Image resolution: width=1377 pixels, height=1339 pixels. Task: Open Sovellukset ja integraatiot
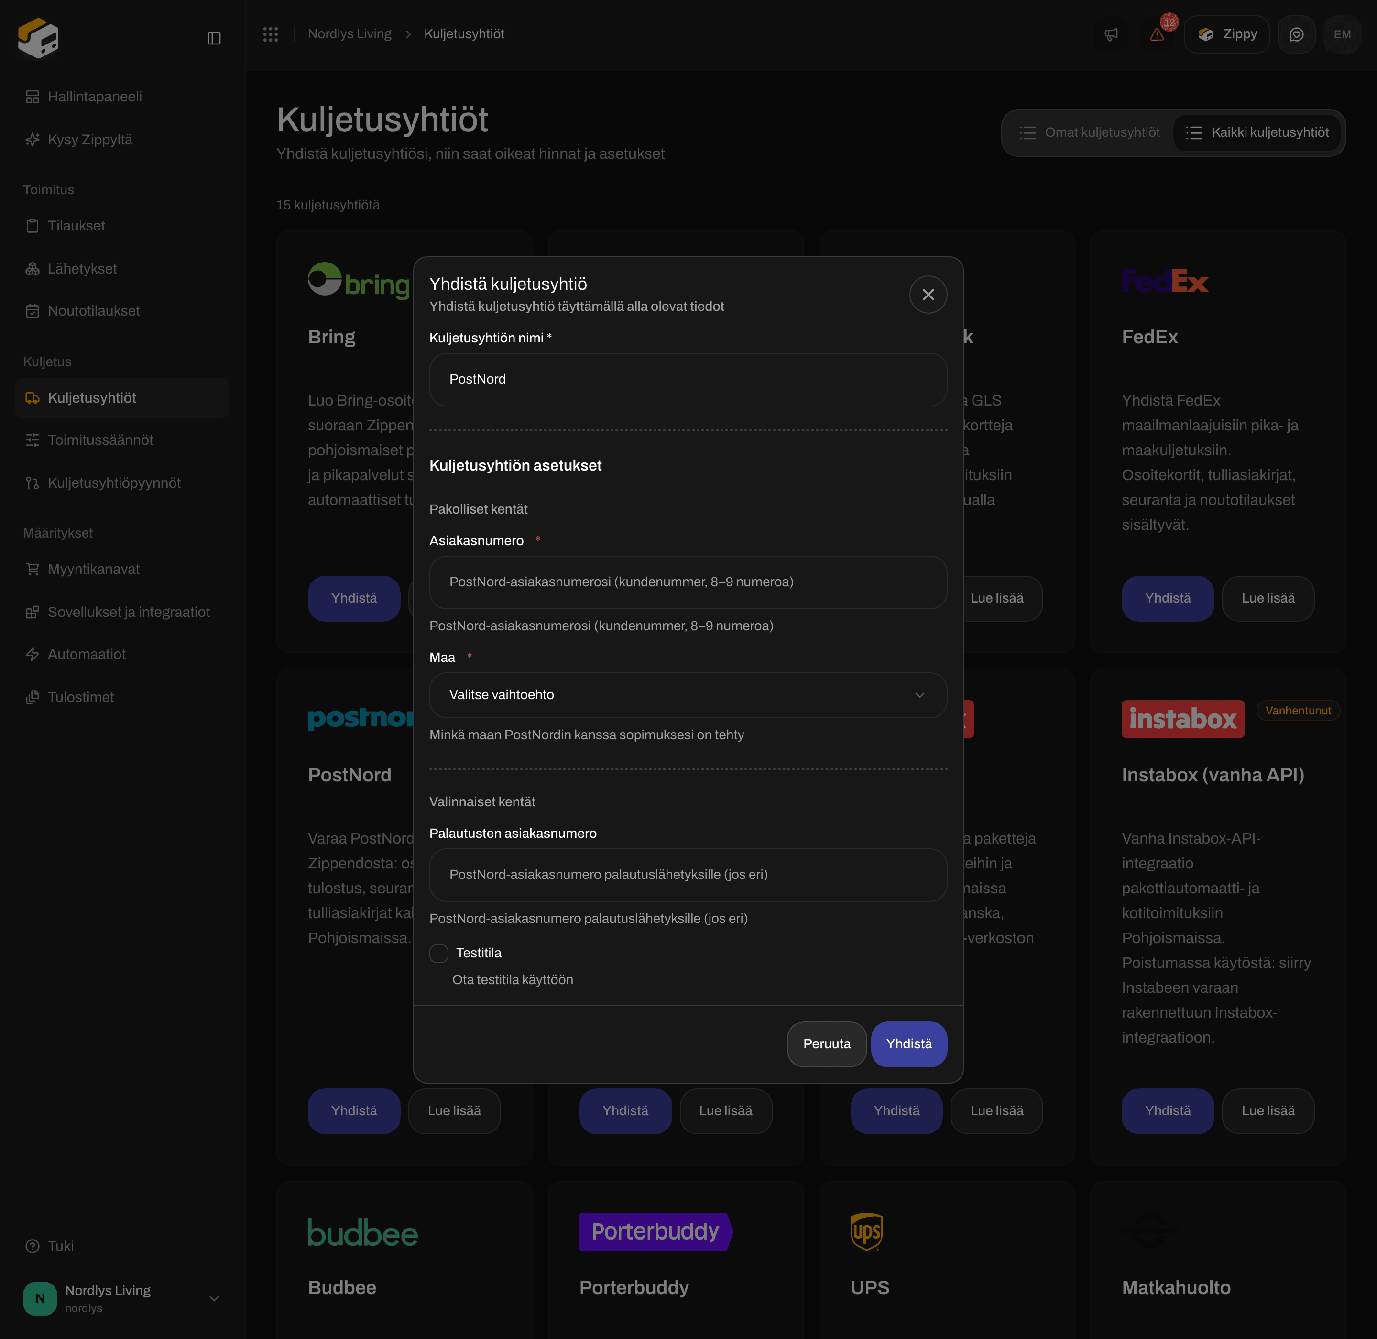[x=122, y=612]
